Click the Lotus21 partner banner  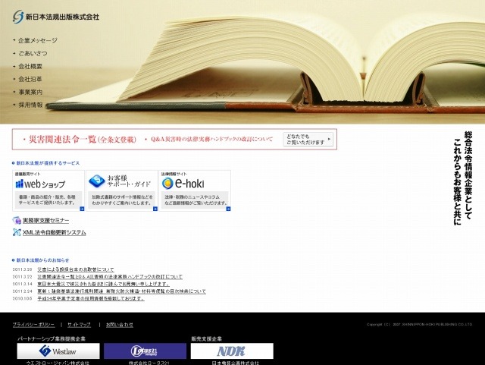click(x=145, y=351)
